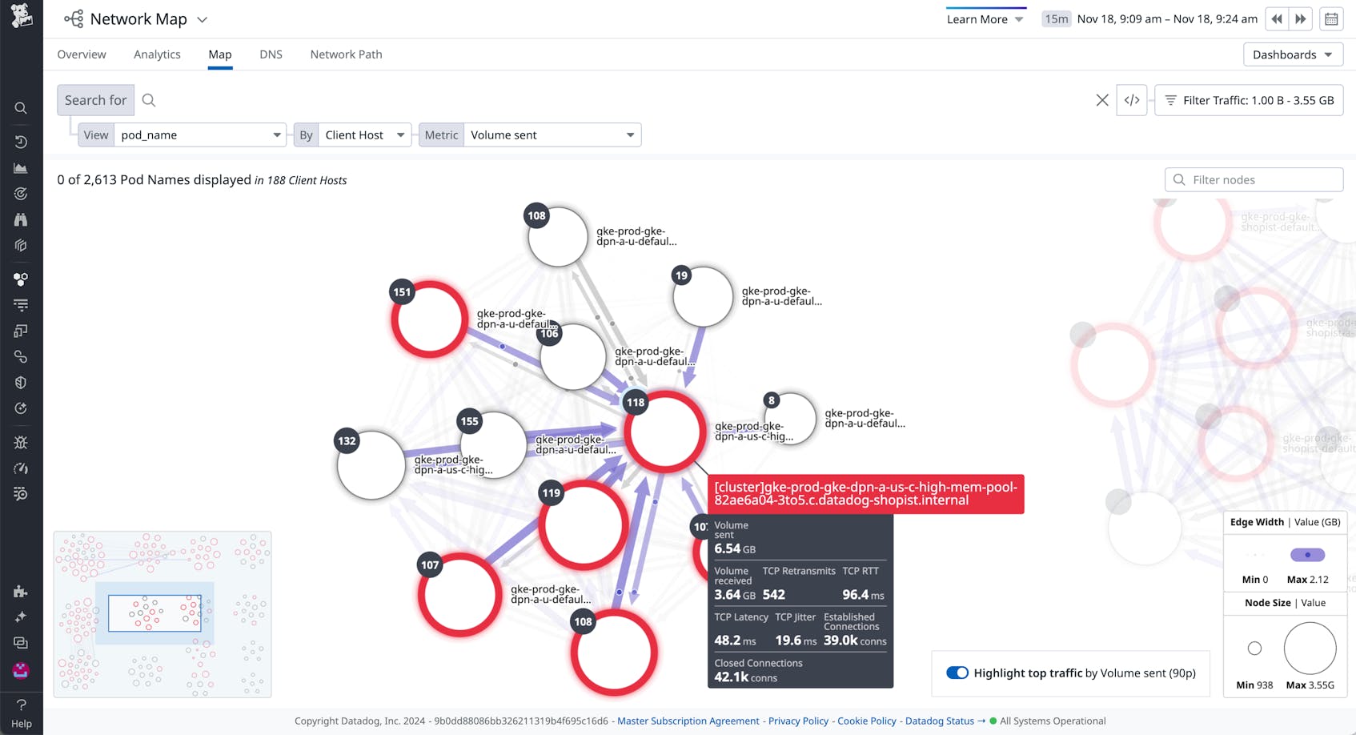Switch to the Analytics tab

click(x=157, y=54)
